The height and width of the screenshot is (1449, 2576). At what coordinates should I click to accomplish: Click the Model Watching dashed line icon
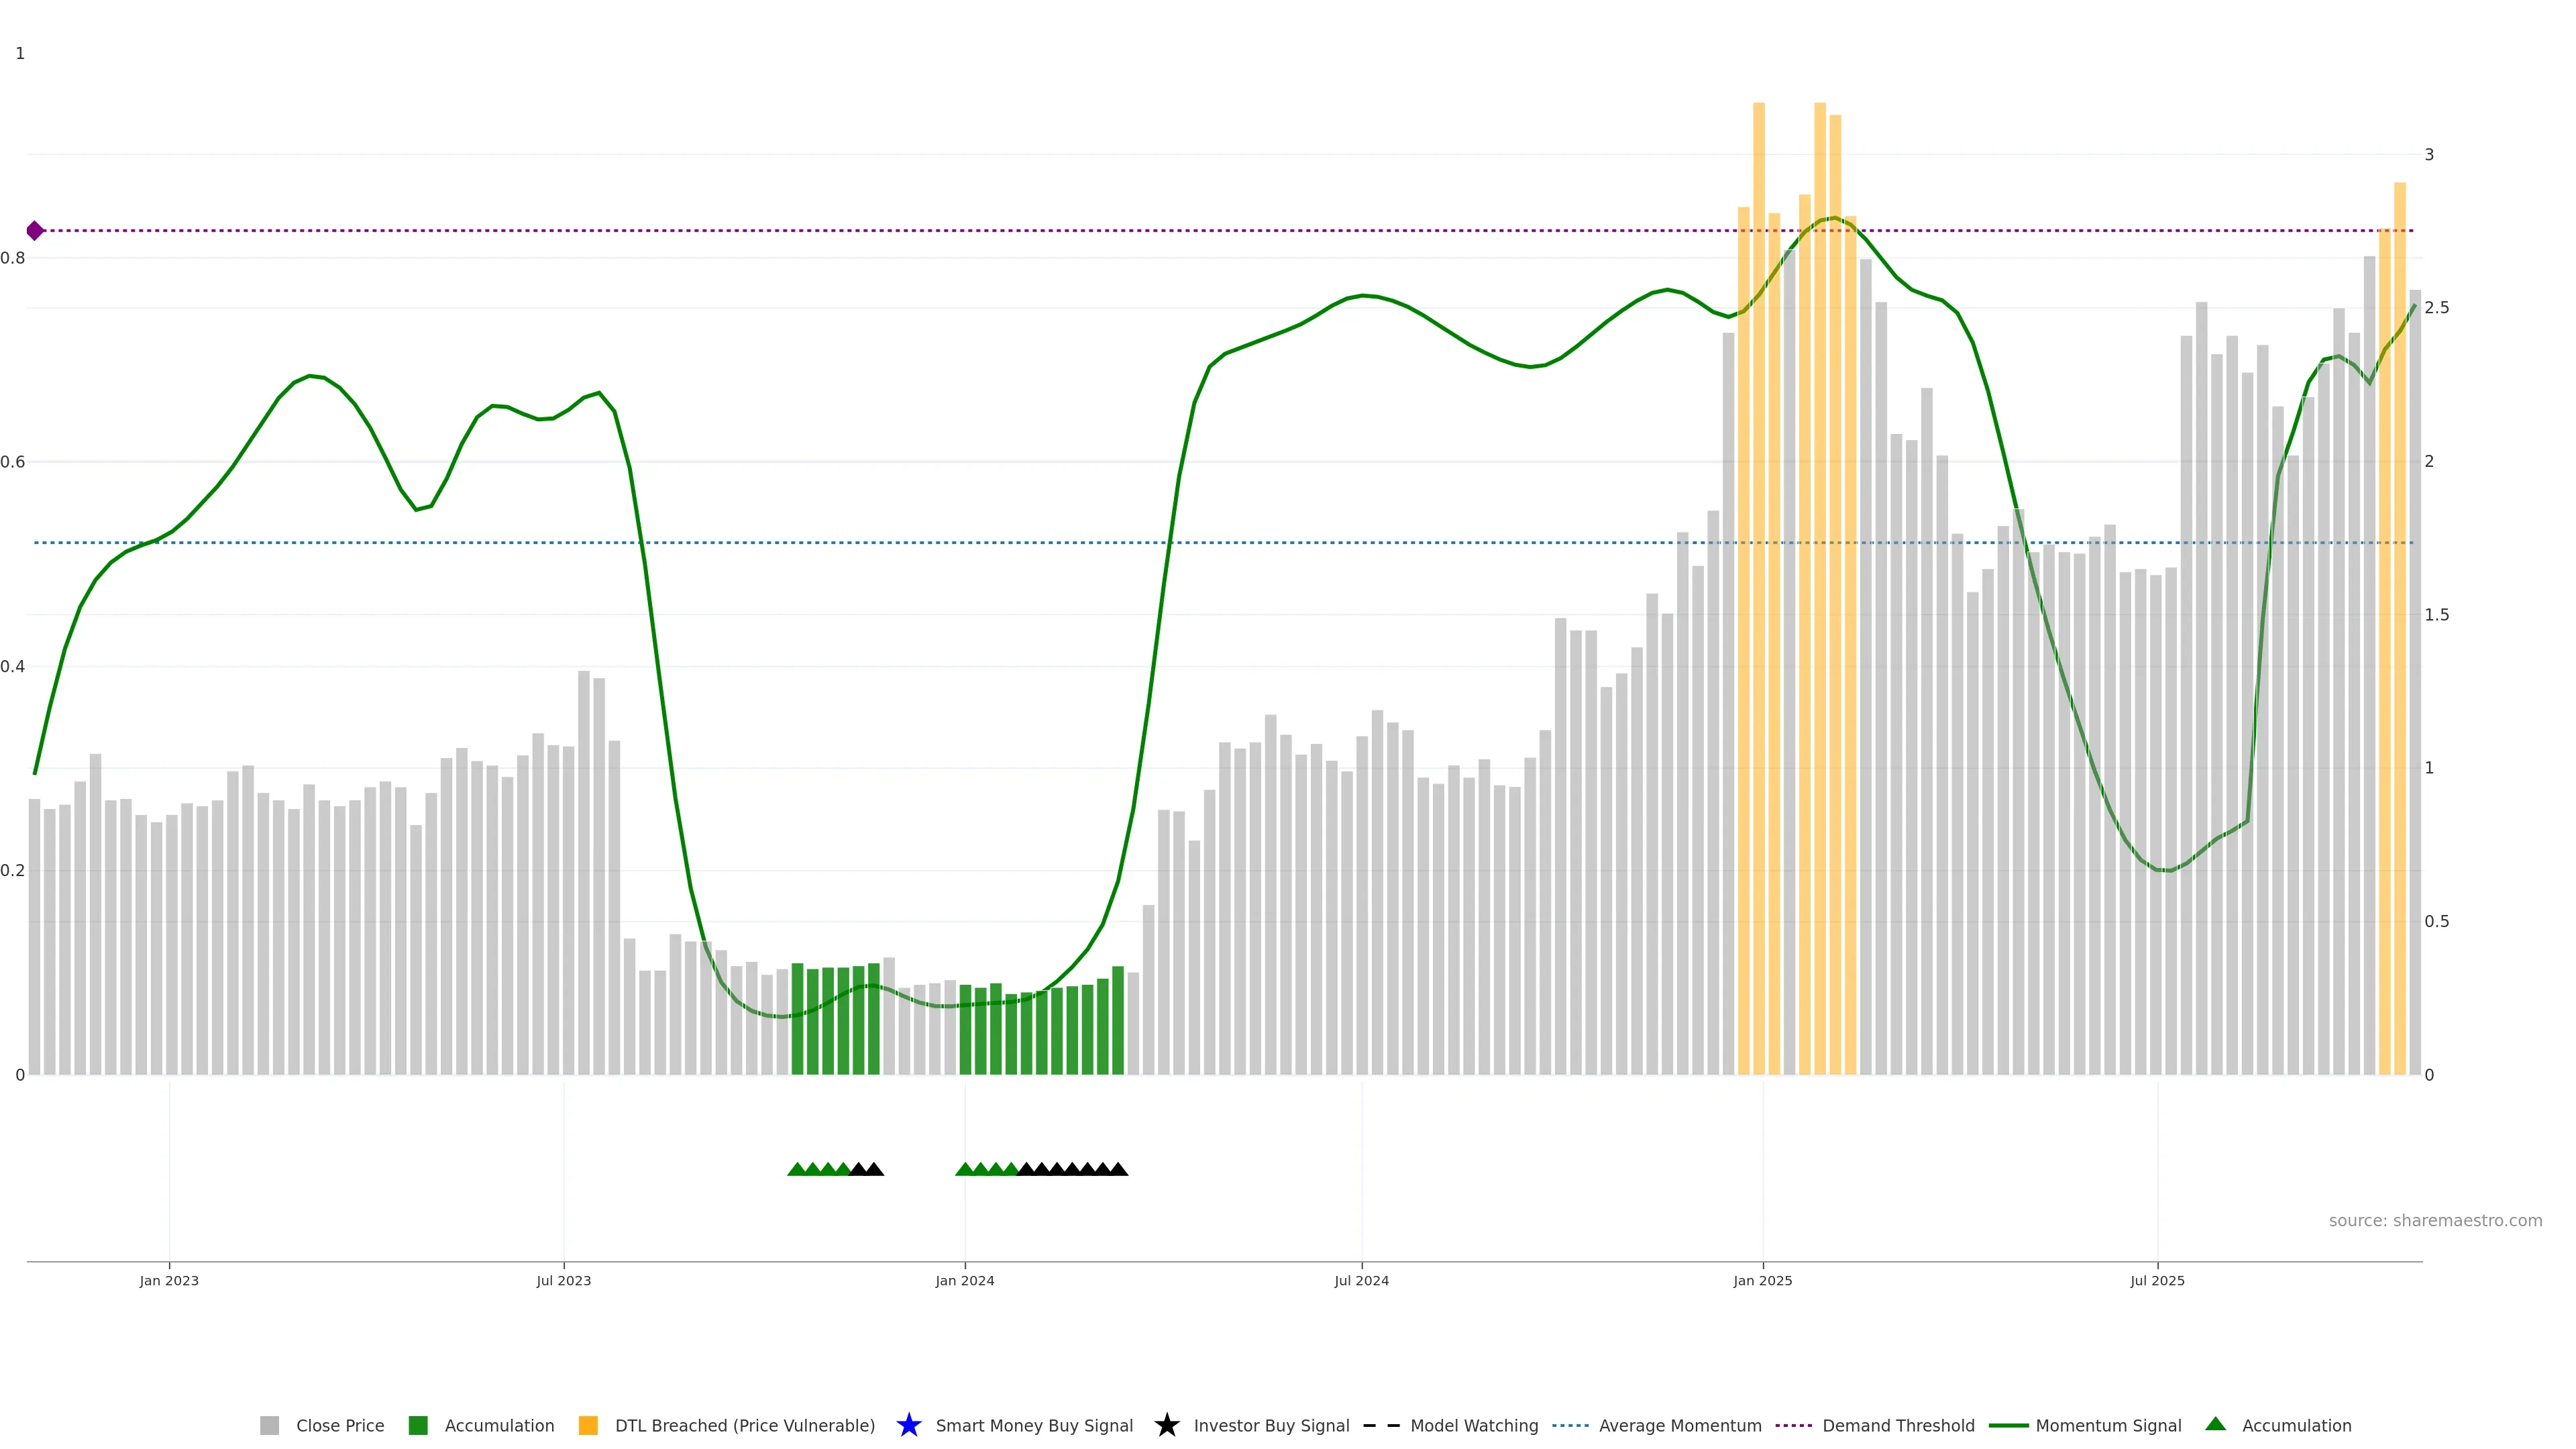[x=1381, y=1425]
